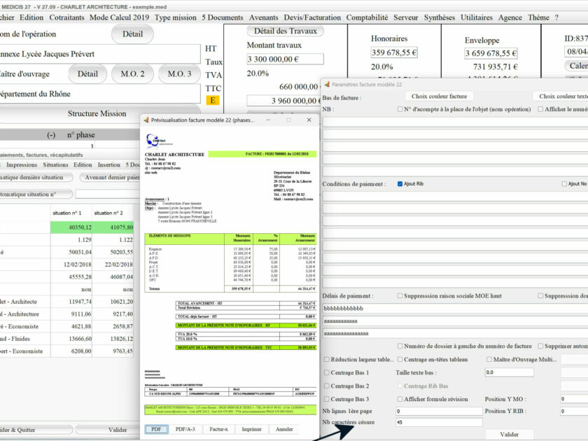The width and height of the screenshot is (588, 441).
Task: Click the Détail button next to operation name
Action: (132, 34)
